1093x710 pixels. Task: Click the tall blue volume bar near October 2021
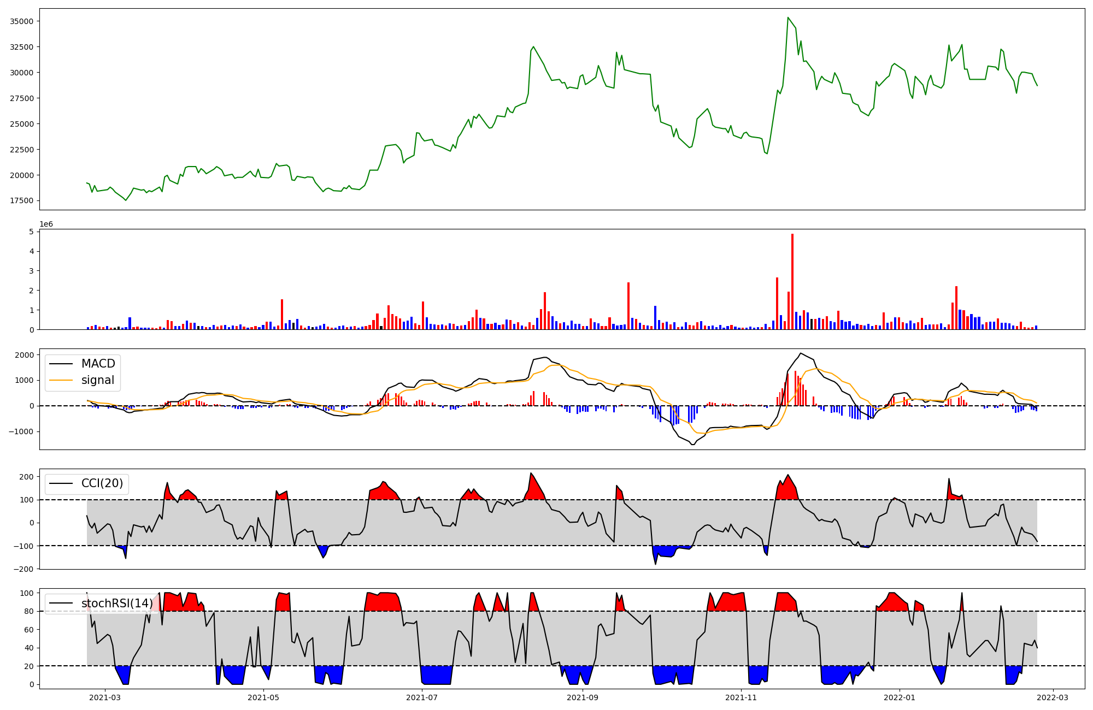point(655,318)
